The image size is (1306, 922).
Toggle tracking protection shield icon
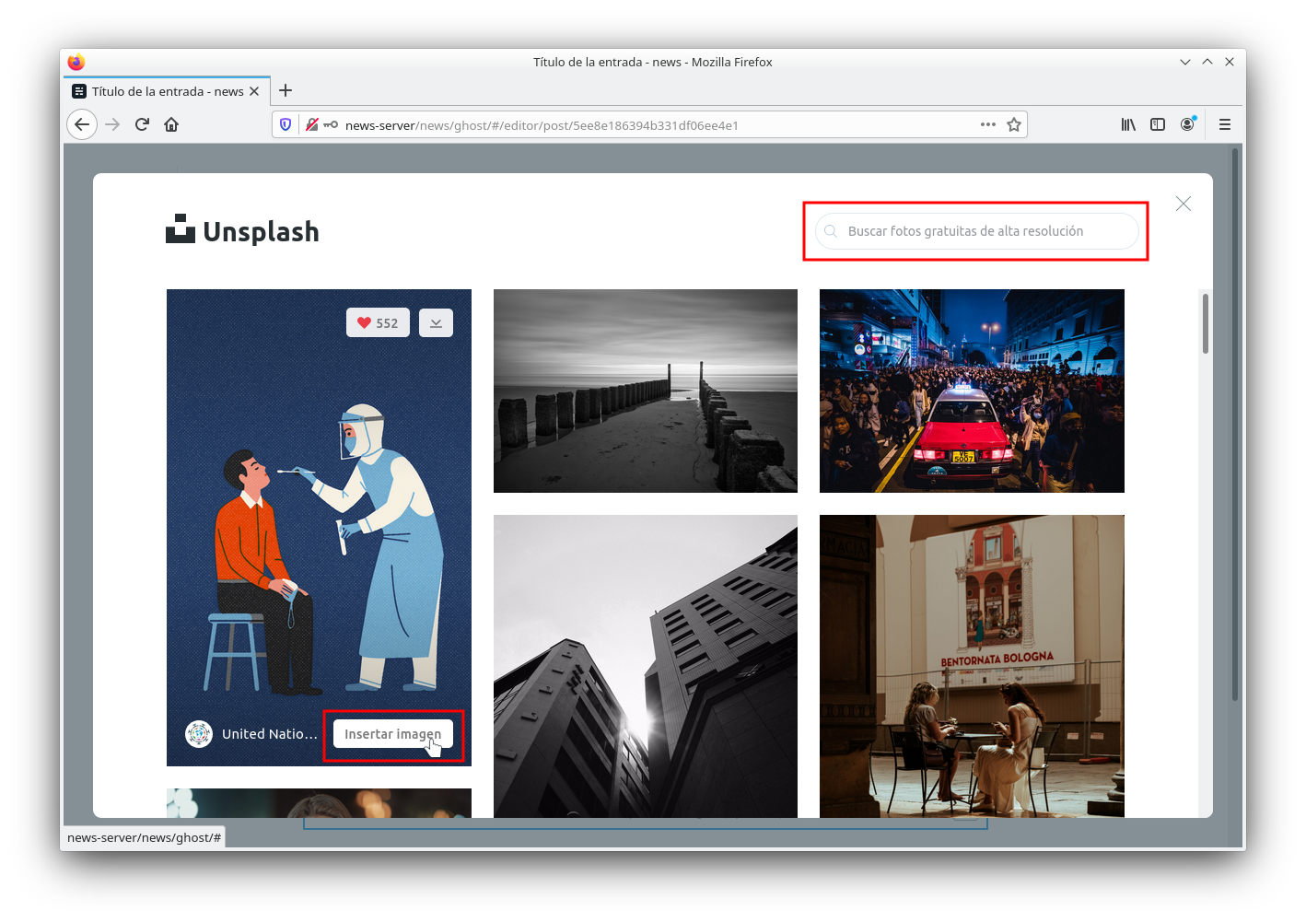tap(286, 124)
